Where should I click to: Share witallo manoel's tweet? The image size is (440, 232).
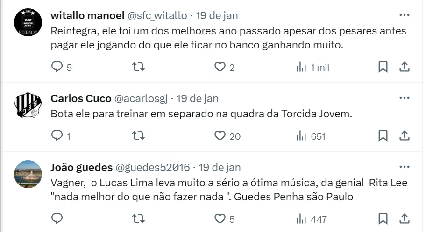click(405, 68)
